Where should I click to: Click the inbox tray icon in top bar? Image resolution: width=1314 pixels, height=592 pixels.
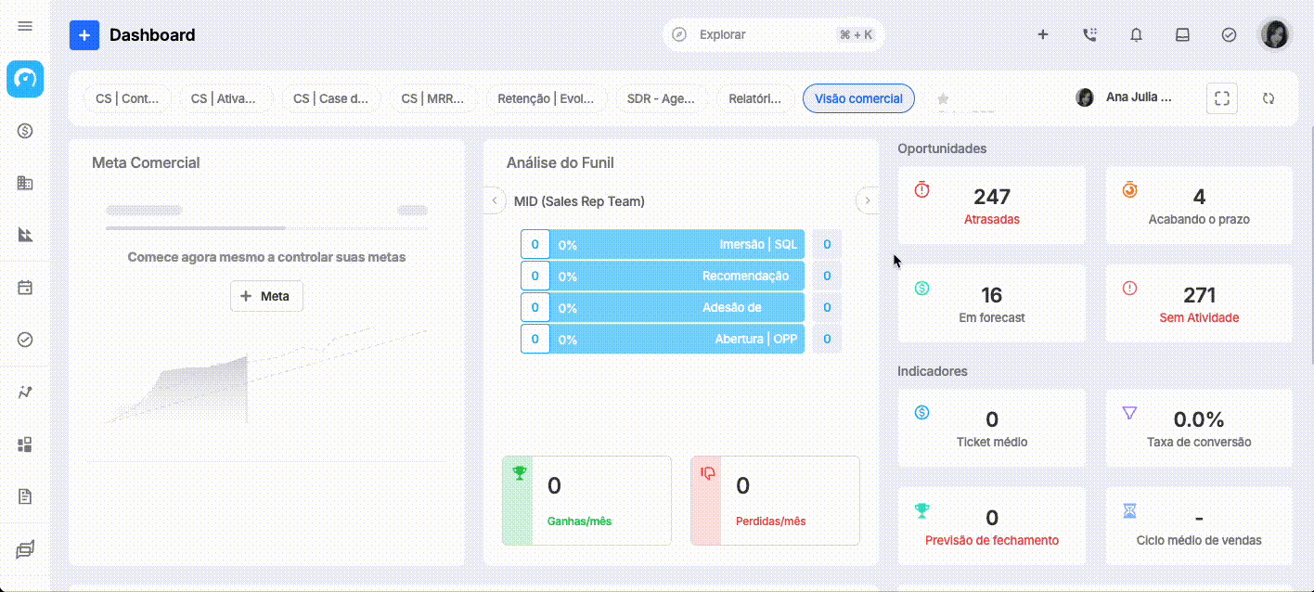click(x=1182, y=34)
